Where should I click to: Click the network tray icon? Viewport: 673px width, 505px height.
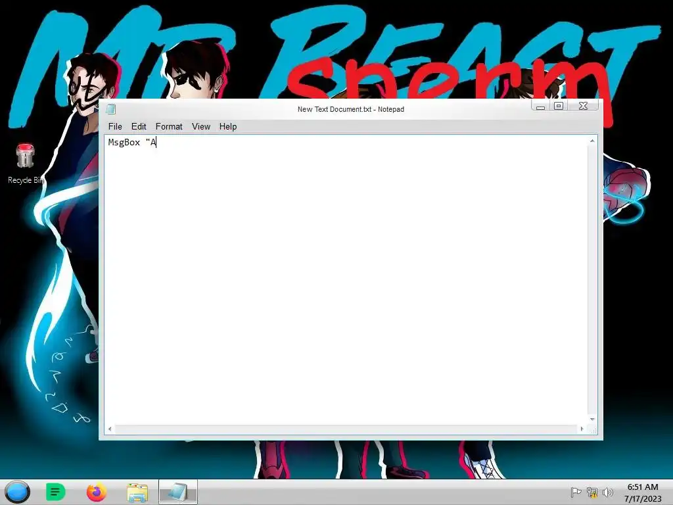pyautogui.click(x=592, y=493)
